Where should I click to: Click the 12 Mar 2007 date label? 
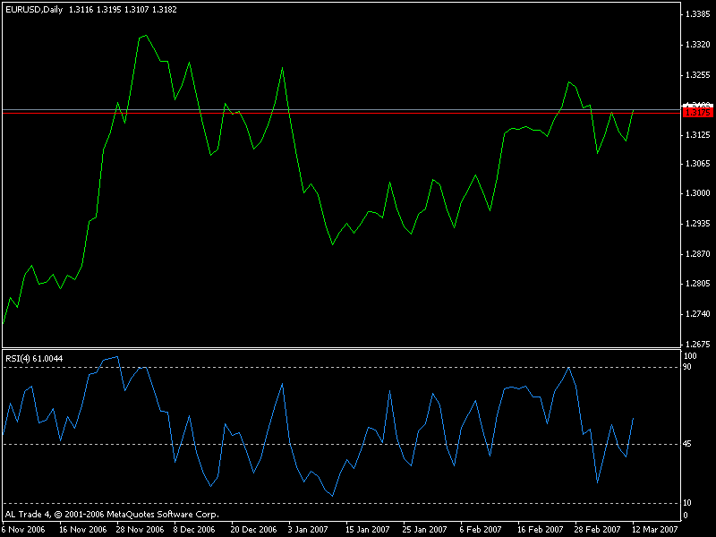pos(655,529)
